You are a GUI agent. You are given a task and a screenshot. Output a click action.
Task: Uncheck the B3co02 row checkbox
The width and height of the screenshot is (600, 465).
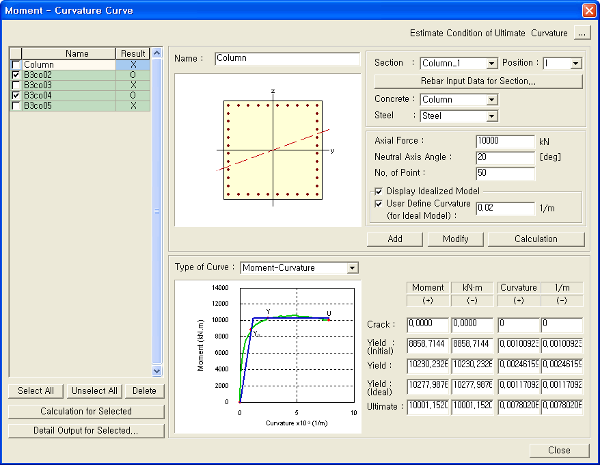(16, 75)
